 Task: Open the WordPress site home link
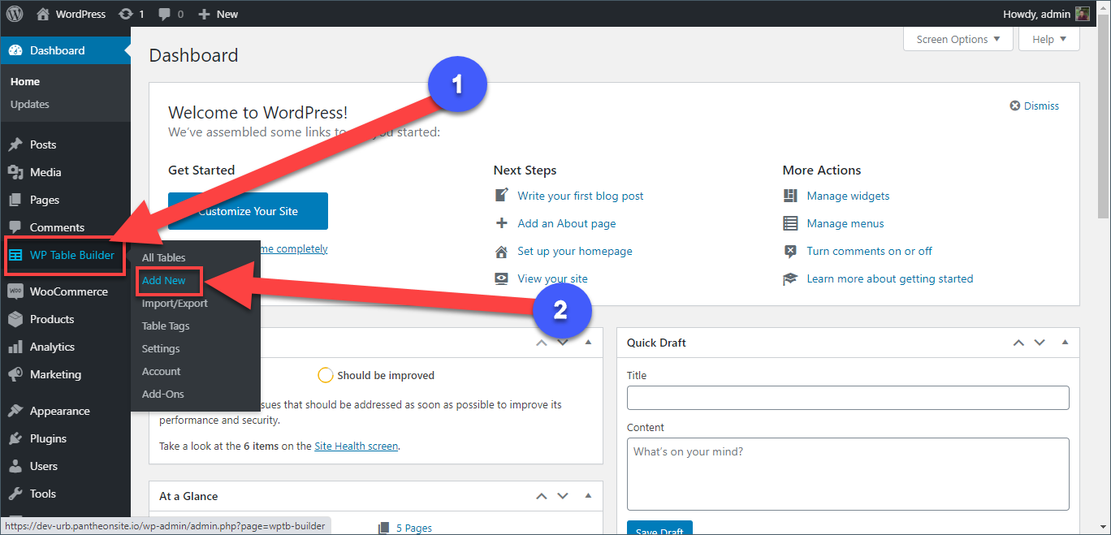coord(71,14)
